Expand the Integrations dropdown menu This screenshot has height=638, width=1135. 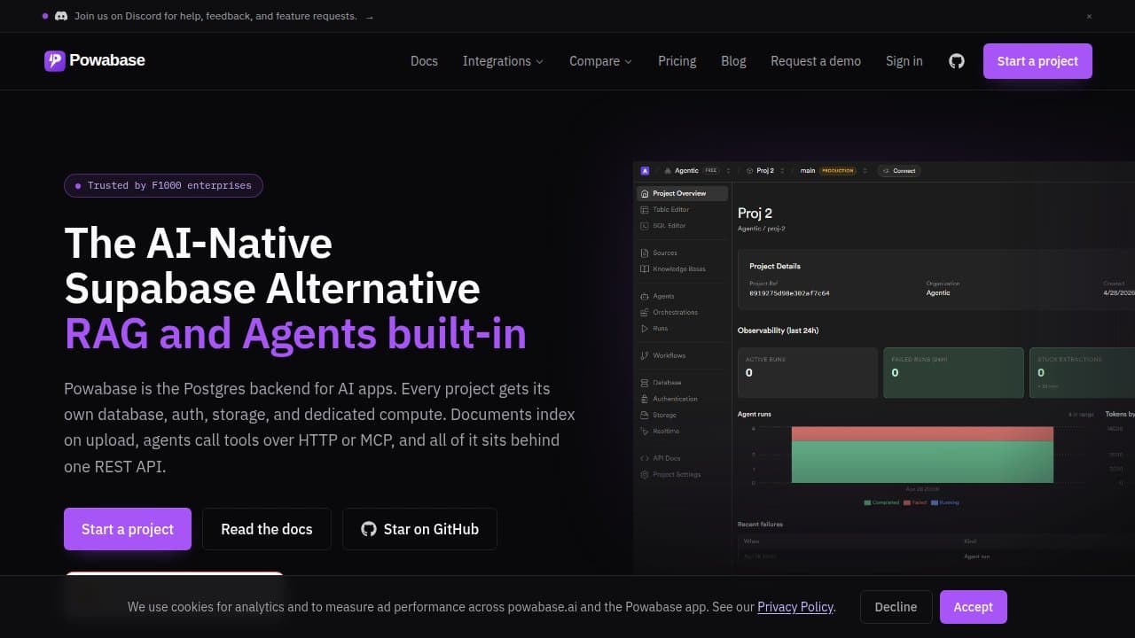click(503, 61)
